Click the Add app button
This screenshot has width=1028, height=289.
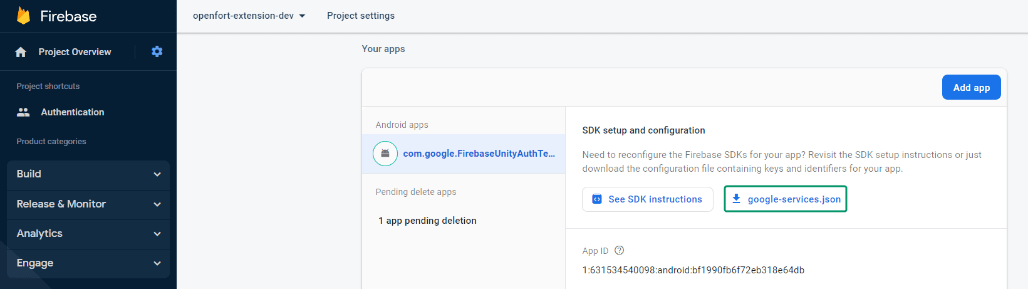point(971,88)
